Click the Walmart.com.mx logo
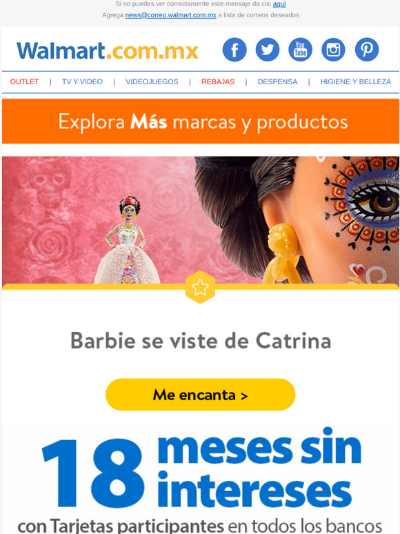The height and width of the screenshot is (534, 400). click(108, 51)
